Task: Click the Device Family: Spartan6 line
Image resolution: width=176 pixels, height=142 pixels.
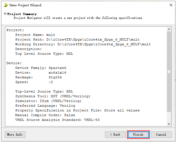Action: 41,68
